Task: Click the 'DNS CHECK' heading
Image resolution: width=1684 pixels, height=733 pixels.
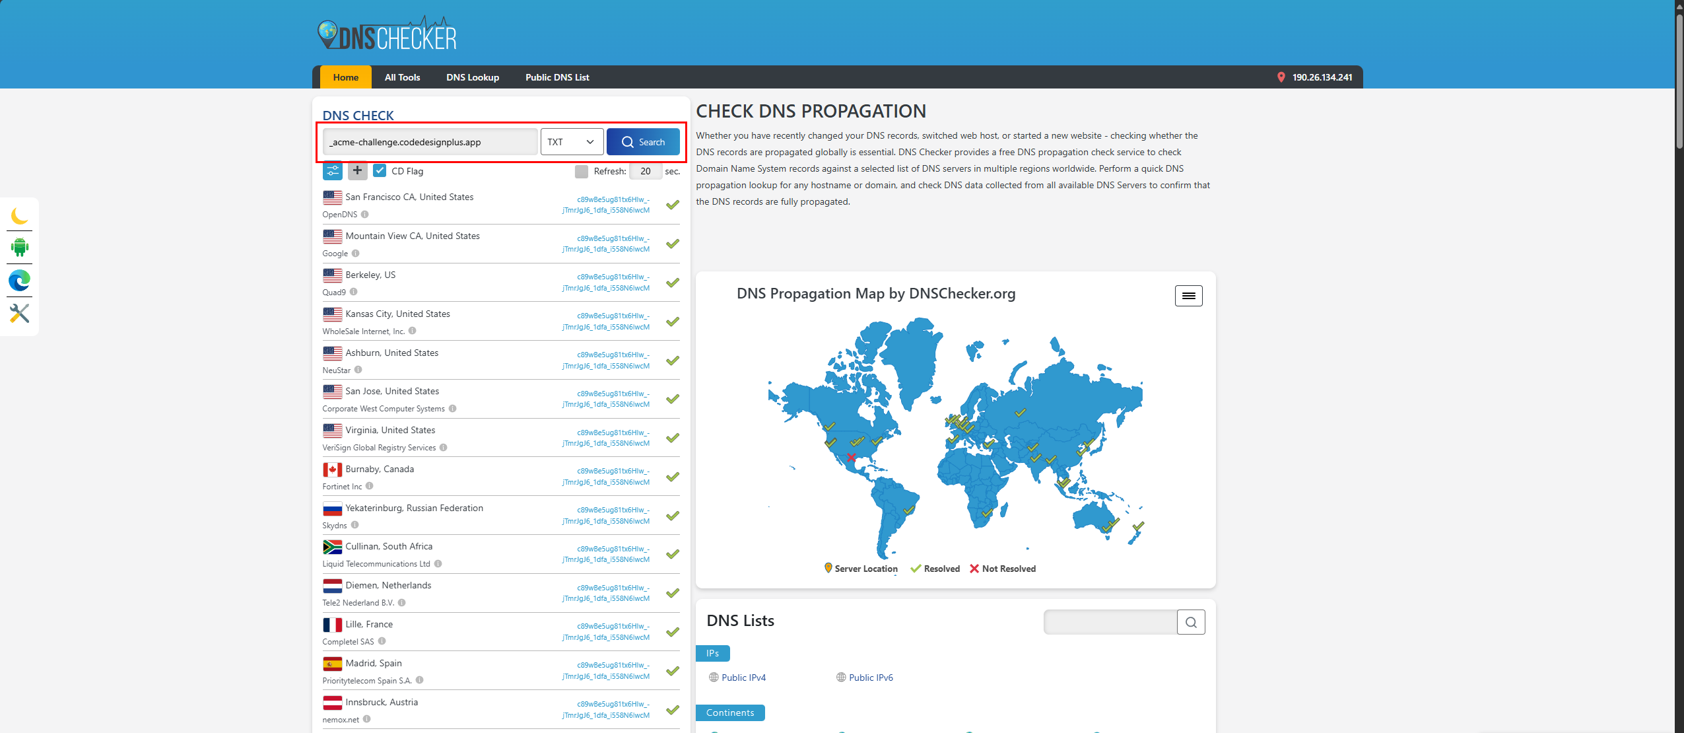Action: coord(358,116)
